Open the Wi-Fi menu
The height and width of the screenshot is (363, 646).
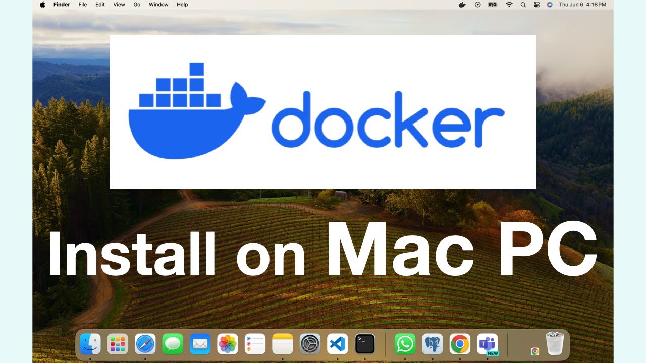[509, 5]
